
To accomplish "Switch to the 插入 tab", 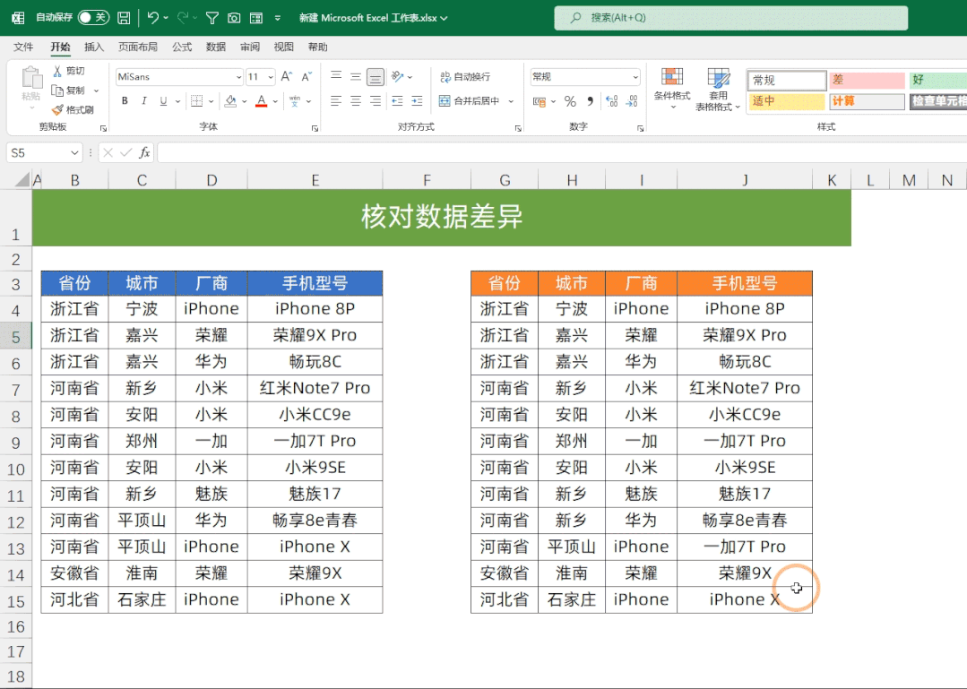I will coord(94,47).
